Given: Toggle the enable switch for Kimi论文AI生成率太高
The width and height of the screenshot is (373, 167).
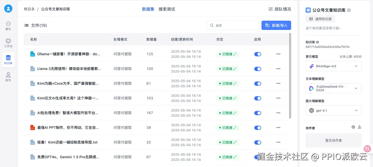Looking at the screenshot, I should (258, 98).
